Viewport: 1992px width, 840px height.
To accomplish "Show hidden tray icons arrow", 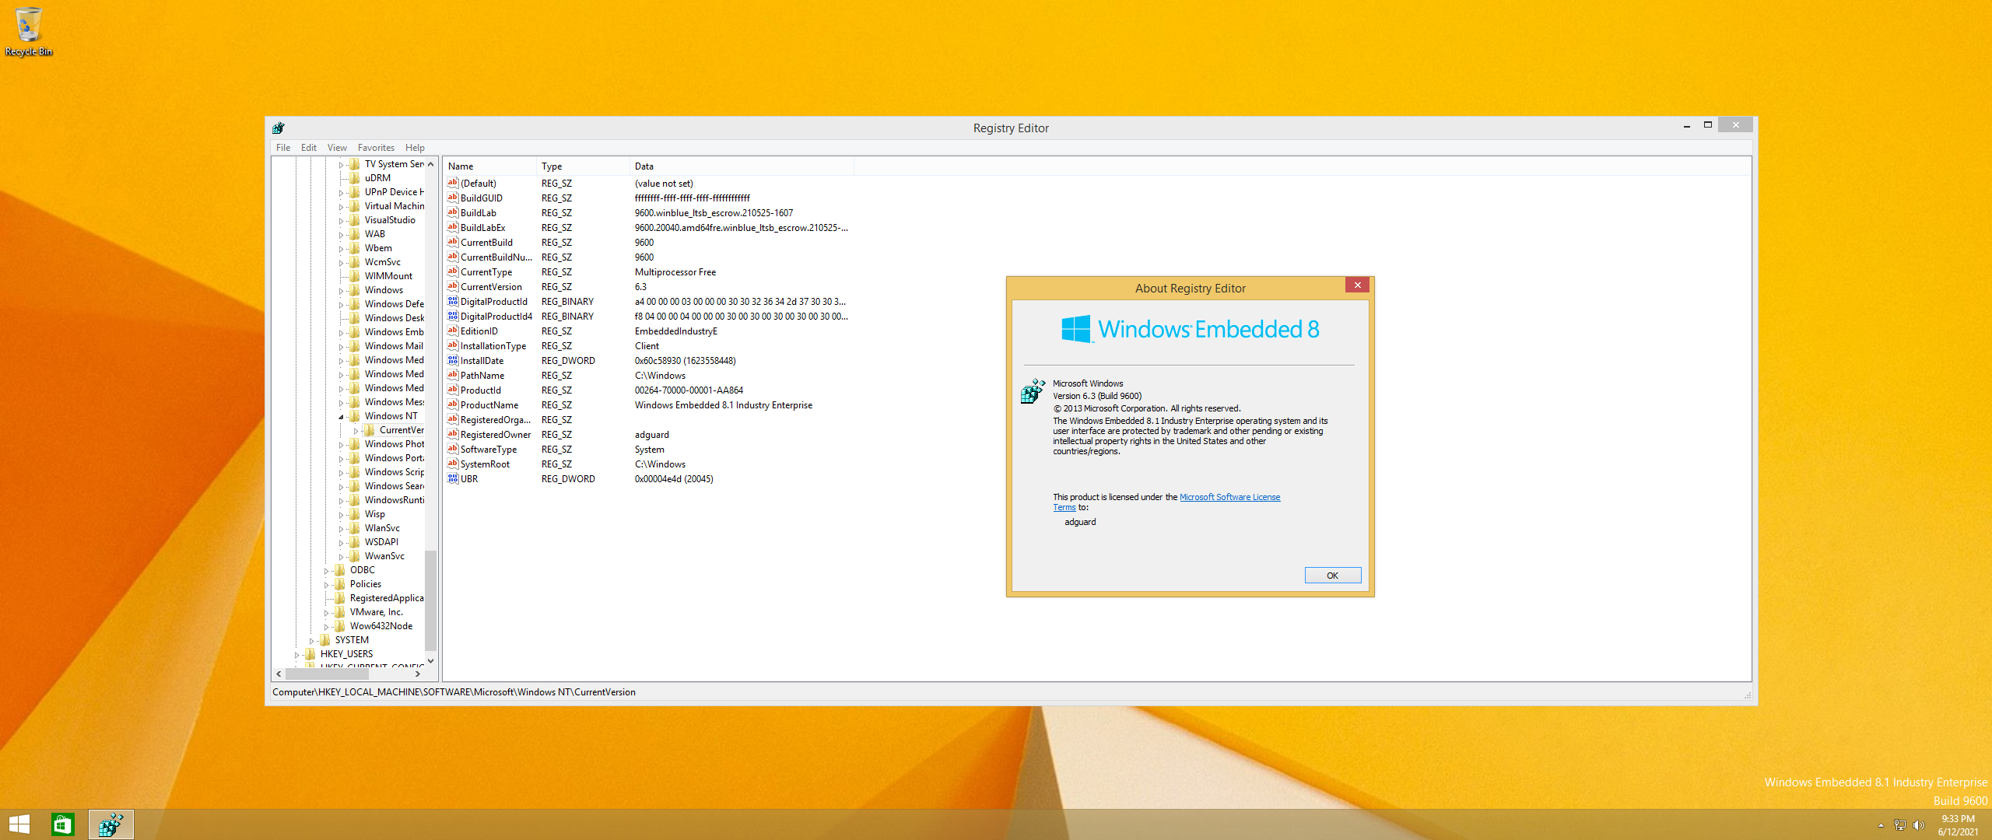I will 1882,825.
